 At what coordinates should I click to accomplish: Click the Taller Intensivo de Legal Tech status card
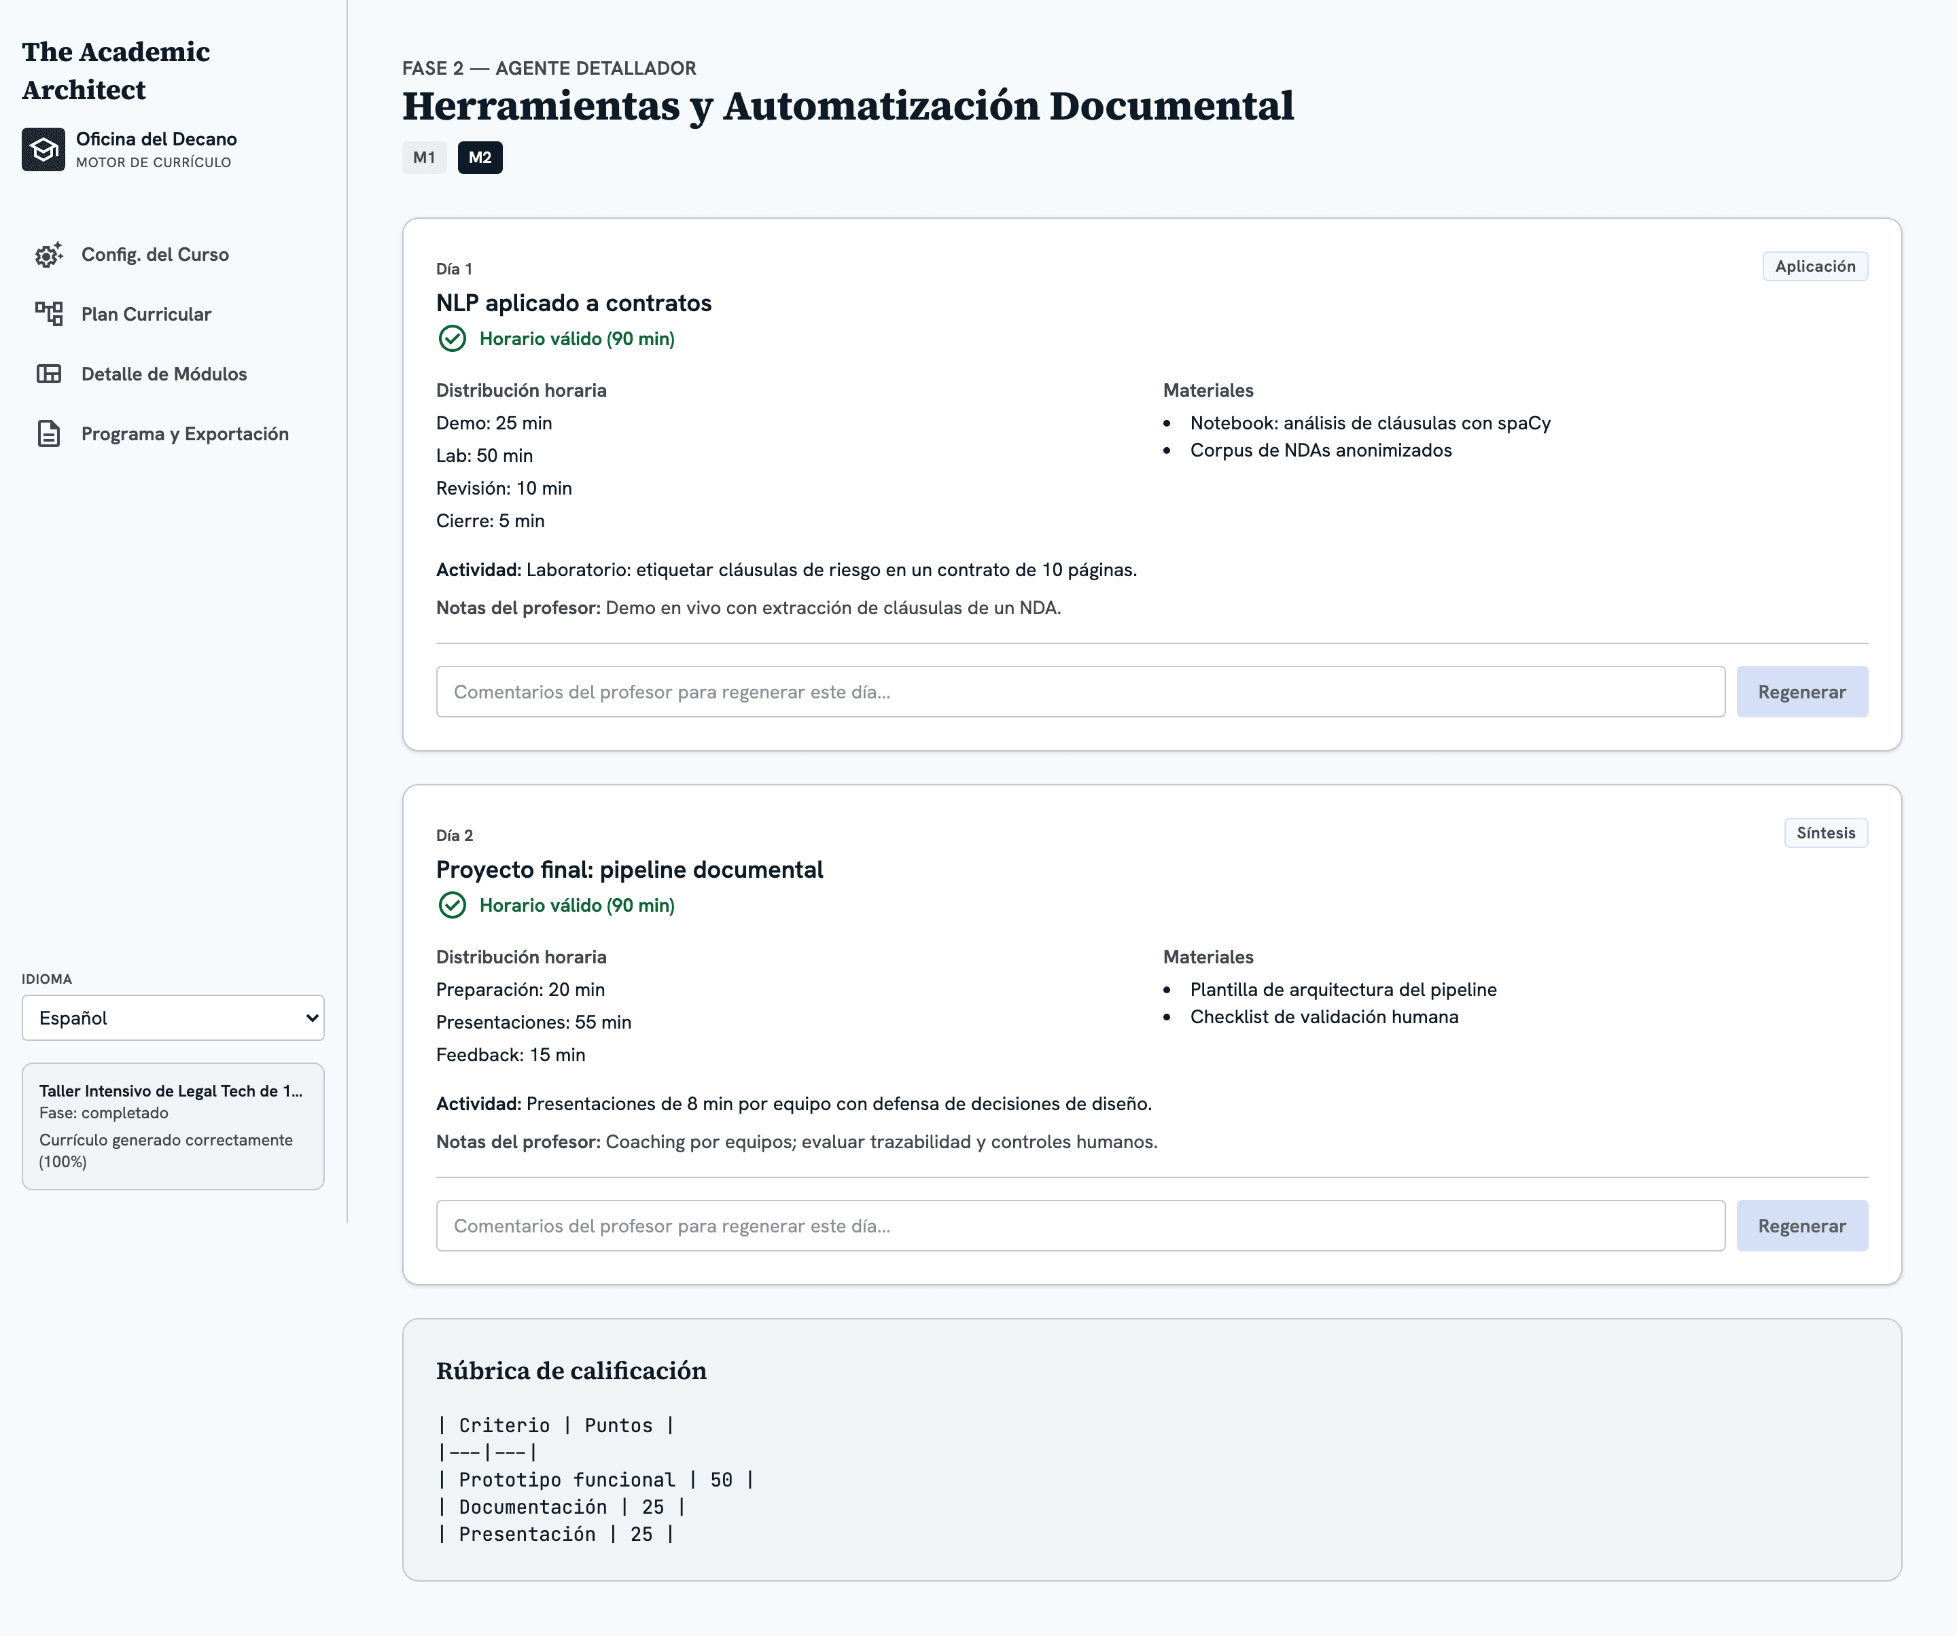click(173, 1126)
